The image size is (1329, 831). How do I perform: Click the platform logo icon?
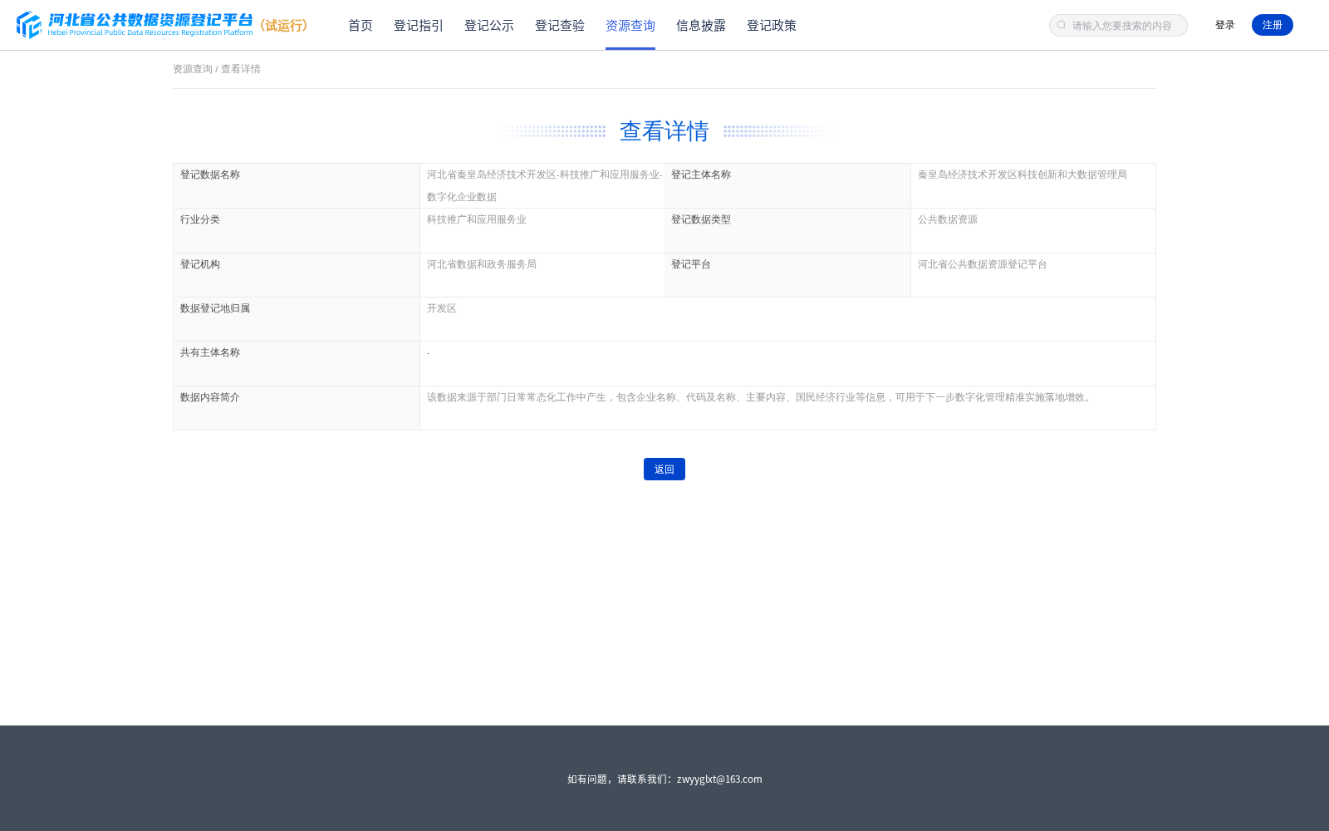coord(29,25)
